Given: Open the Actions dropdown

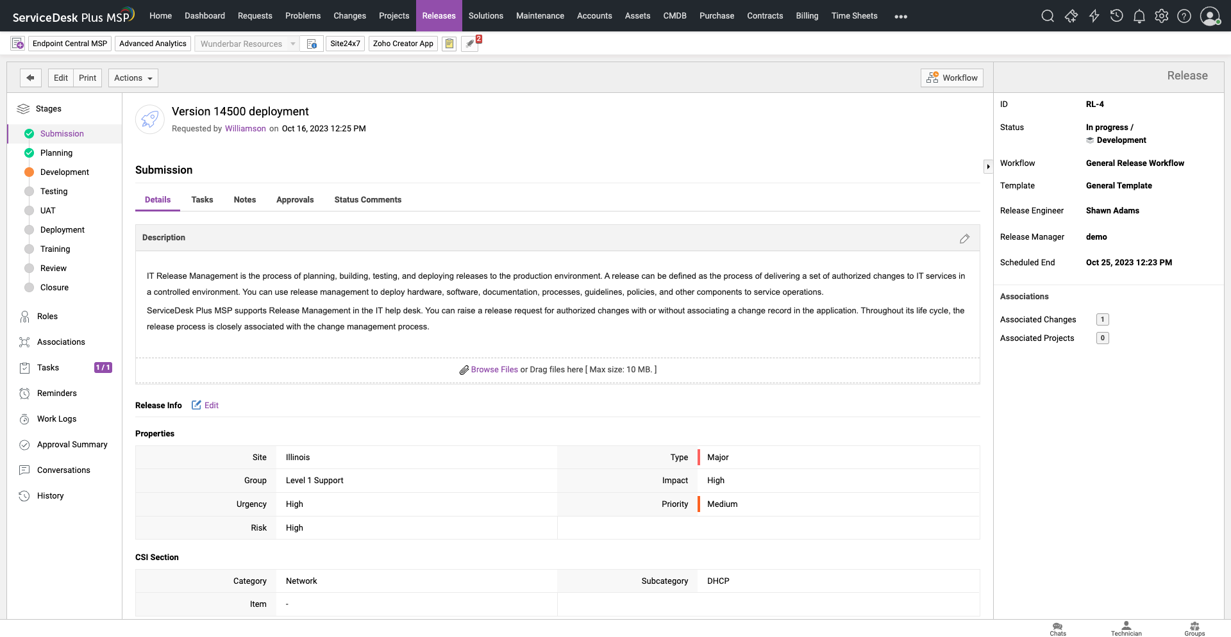Looking at the screenshot, I should [133, 78].
